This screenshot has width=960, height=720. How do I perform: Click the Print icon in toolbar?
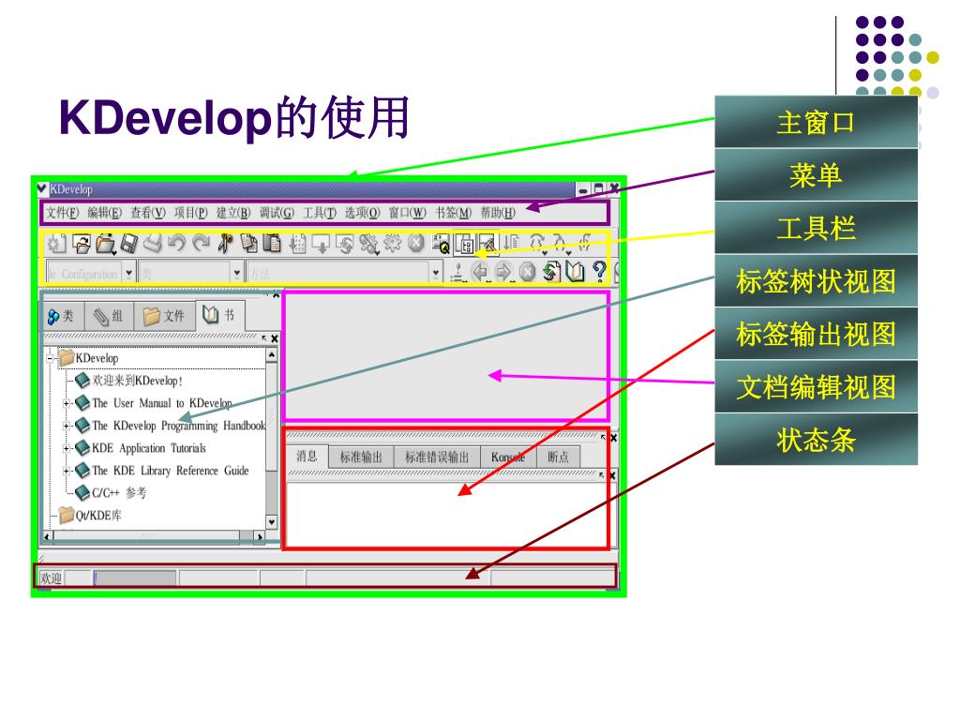pos(153,244)
